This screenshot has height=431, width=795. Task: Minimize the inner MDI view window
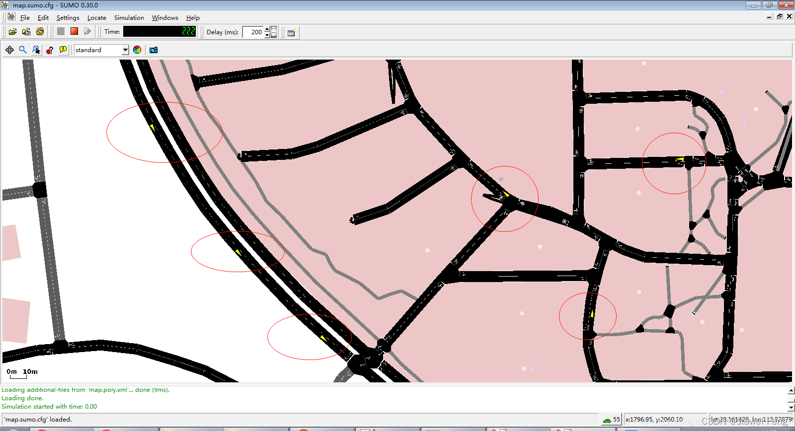point(769,17)
